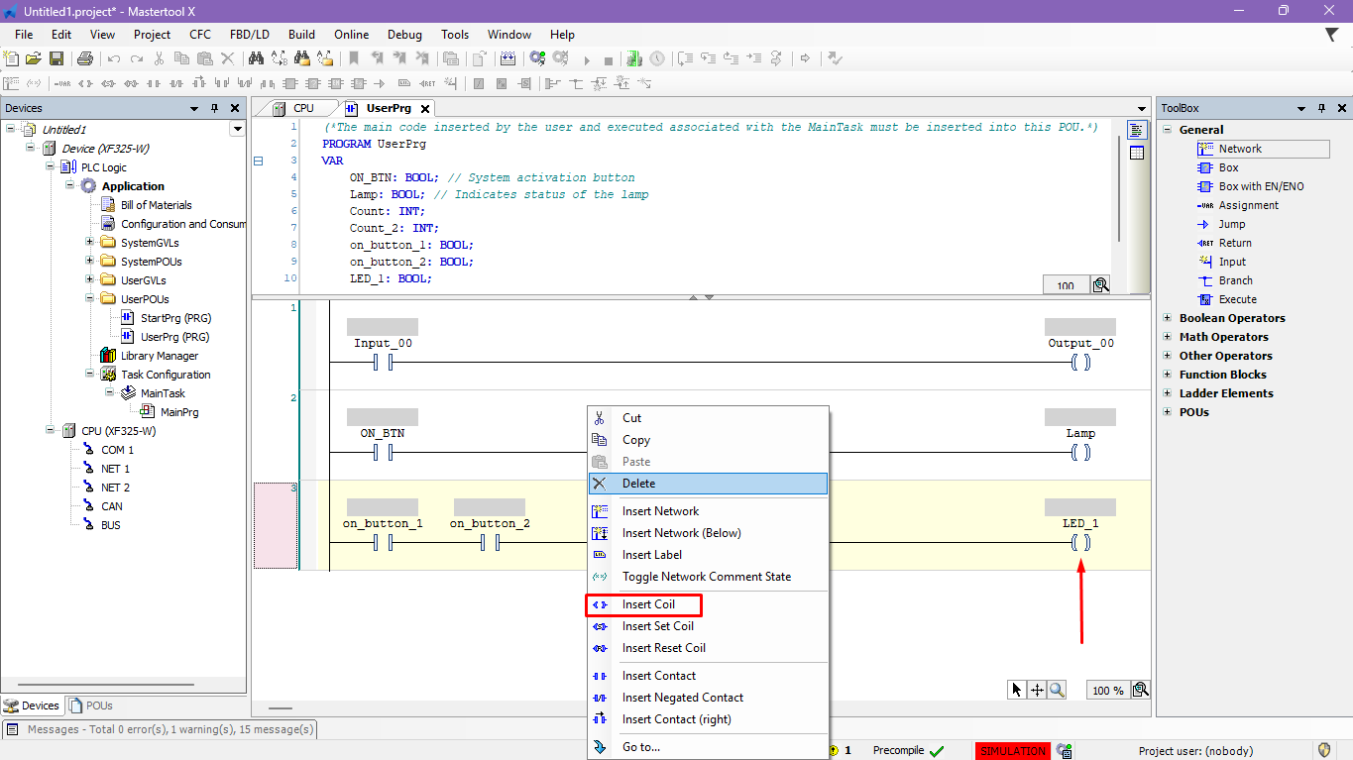Choose Insert Coil from the context menu
This screenshot has height=760, width=1353.
[648, 604]
